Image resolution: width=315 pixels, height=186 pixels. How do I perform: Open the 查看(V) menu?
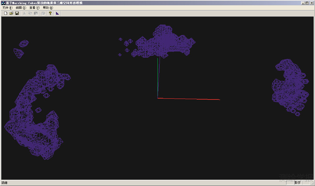pos(34,8)
